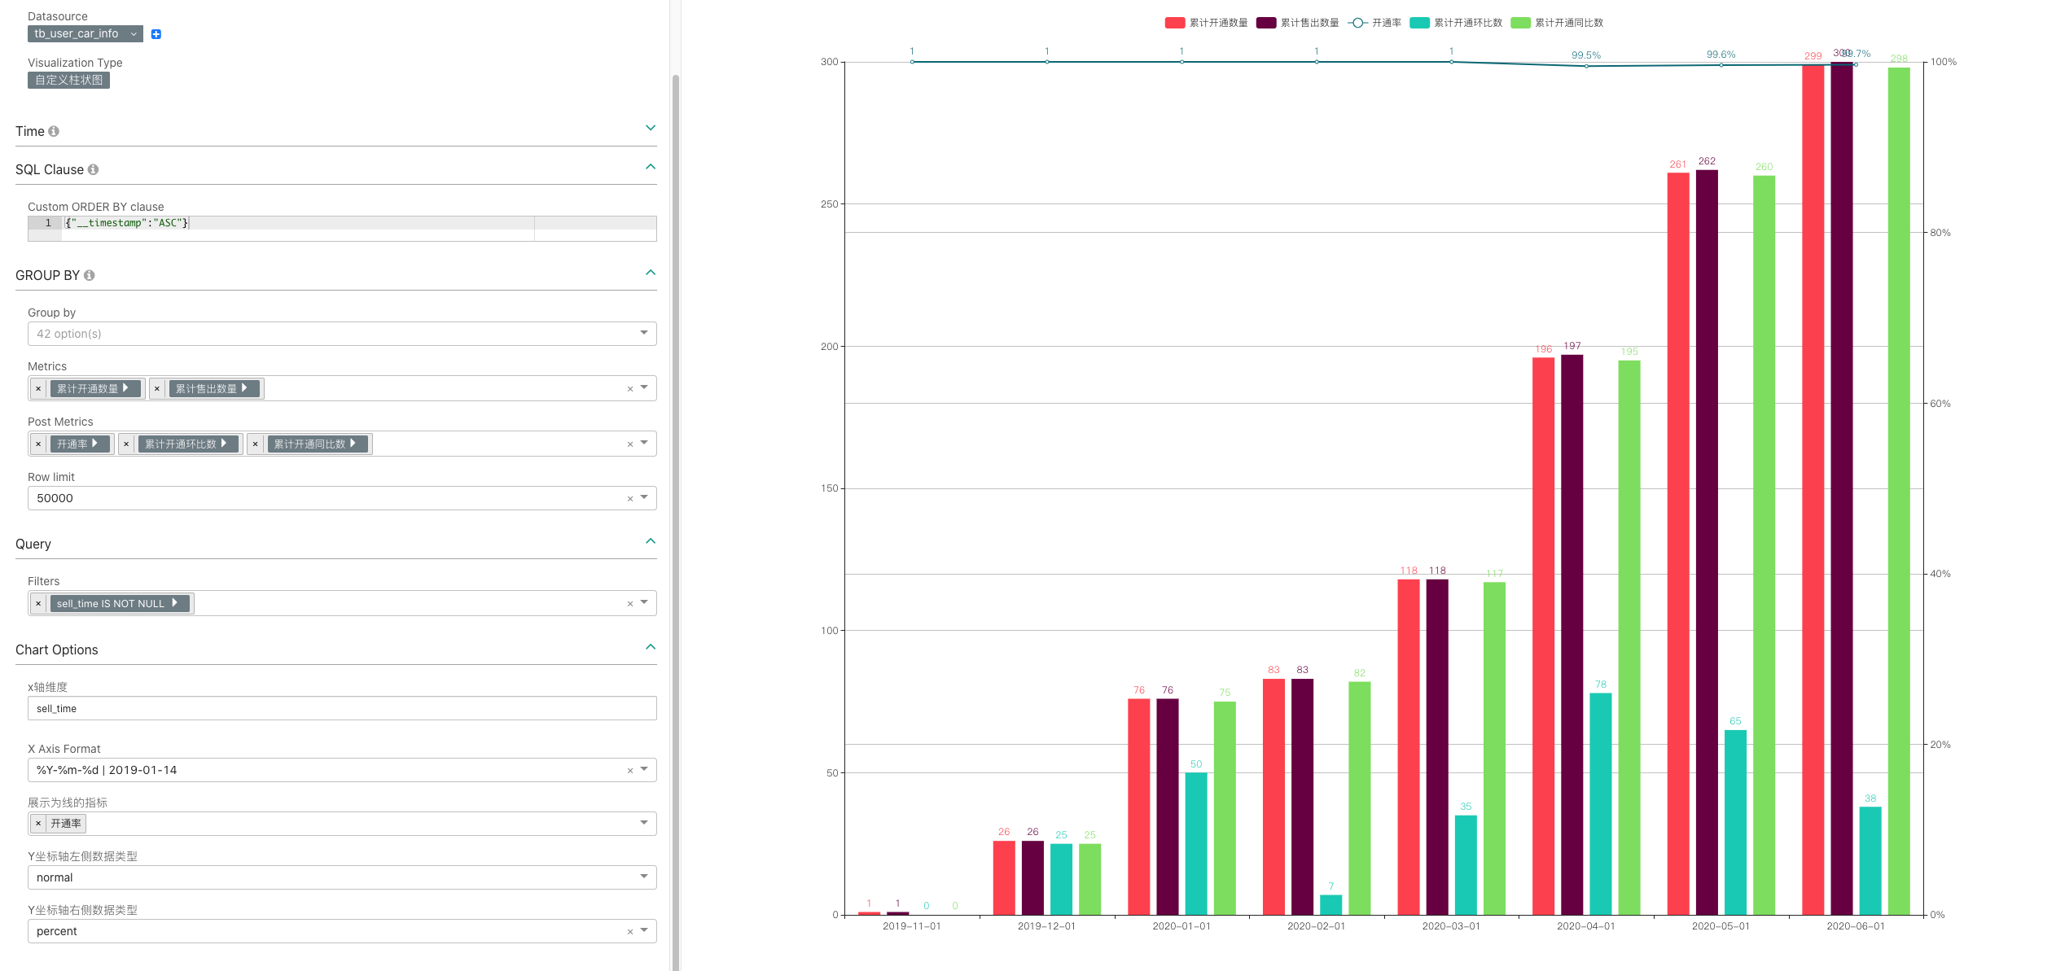Clear all Filters
The width and height of the screenshot is (2056, 971).
(630, 604)
